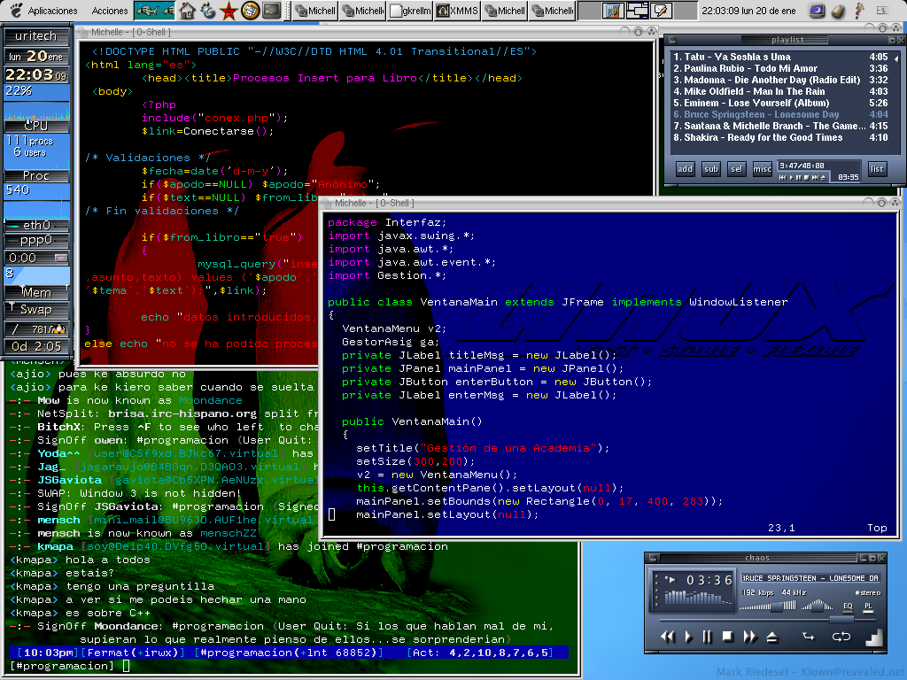Stop playback in XMMS player
This screenshot has width=907, height=680.
pos(728,637)
